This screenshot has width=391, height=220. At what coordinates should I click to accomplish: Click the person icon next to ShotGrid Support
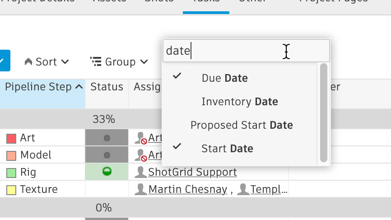[x=141, y=172]
